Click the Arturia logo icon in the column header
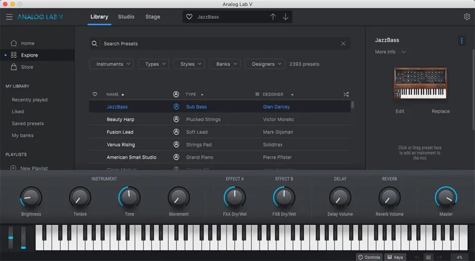 176,94
